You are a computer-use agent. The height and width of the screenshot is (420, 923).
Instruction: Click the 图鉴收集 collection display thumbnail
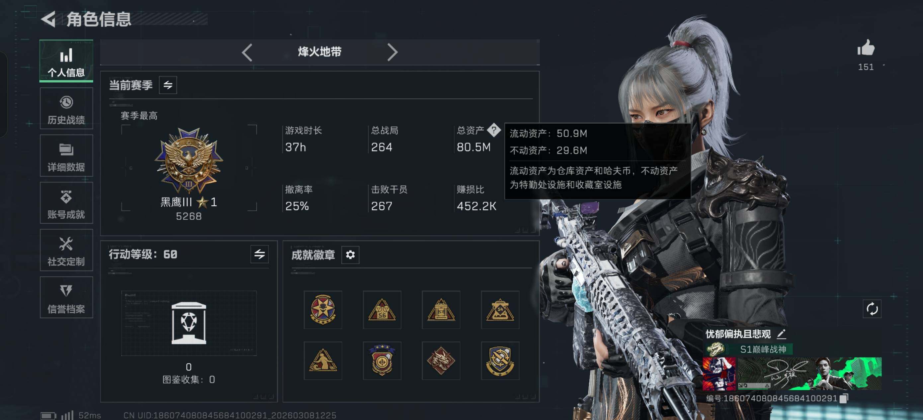(189, 323)
